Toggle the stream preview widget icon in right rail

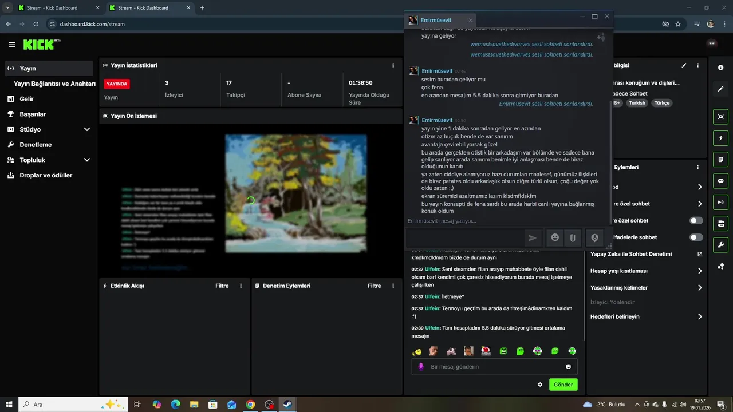tap(720, 117)
